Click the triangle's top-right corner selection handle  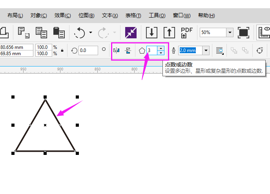pyautogui.click(x=77, y=97)
